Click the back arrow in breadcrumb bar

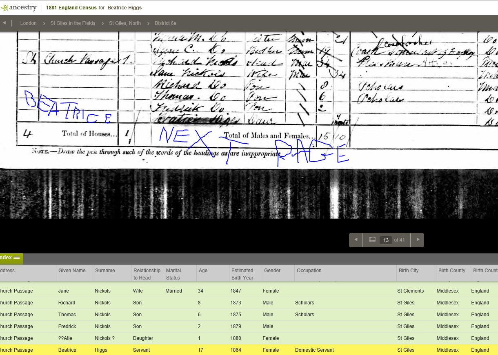(4, 23)
